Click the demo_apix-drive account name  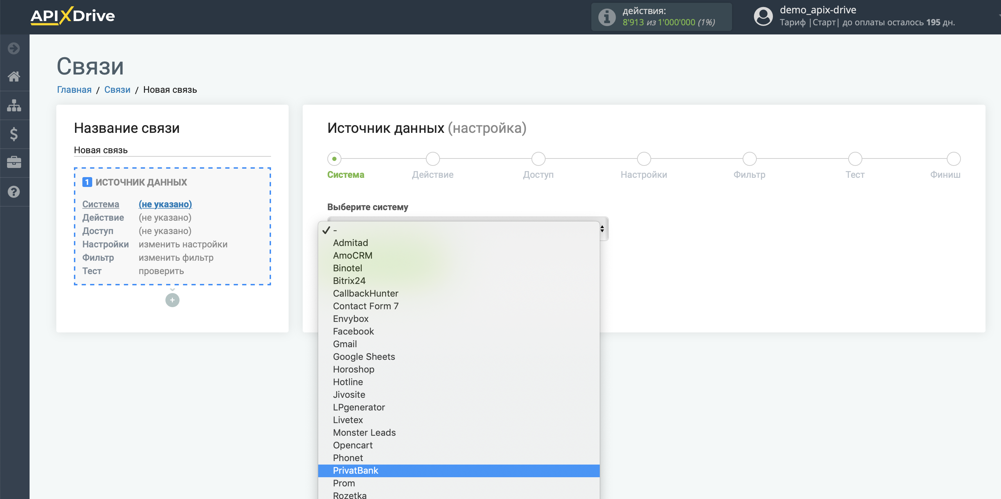coord(818,10)
